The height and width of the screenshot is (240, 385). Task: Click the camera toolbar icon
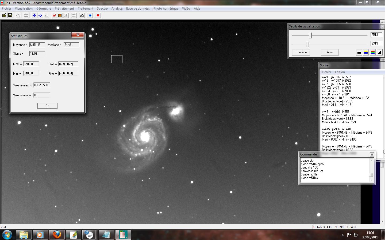82,15
